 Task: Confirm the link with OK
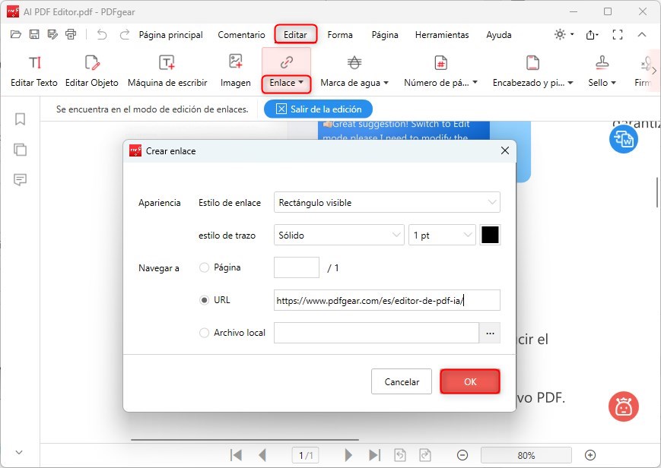point(469,381)
